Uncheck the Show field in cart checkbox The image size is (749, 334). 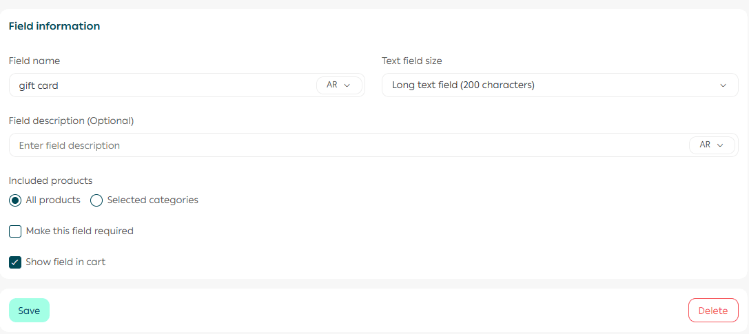pyautogui.click(x=15, y=262)
